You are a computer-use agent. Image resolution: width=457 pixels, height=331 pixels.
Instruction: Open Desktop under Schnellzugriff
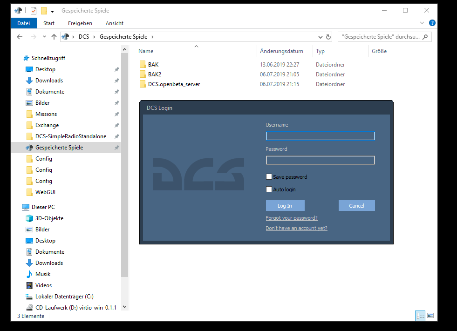coord(45,69)
